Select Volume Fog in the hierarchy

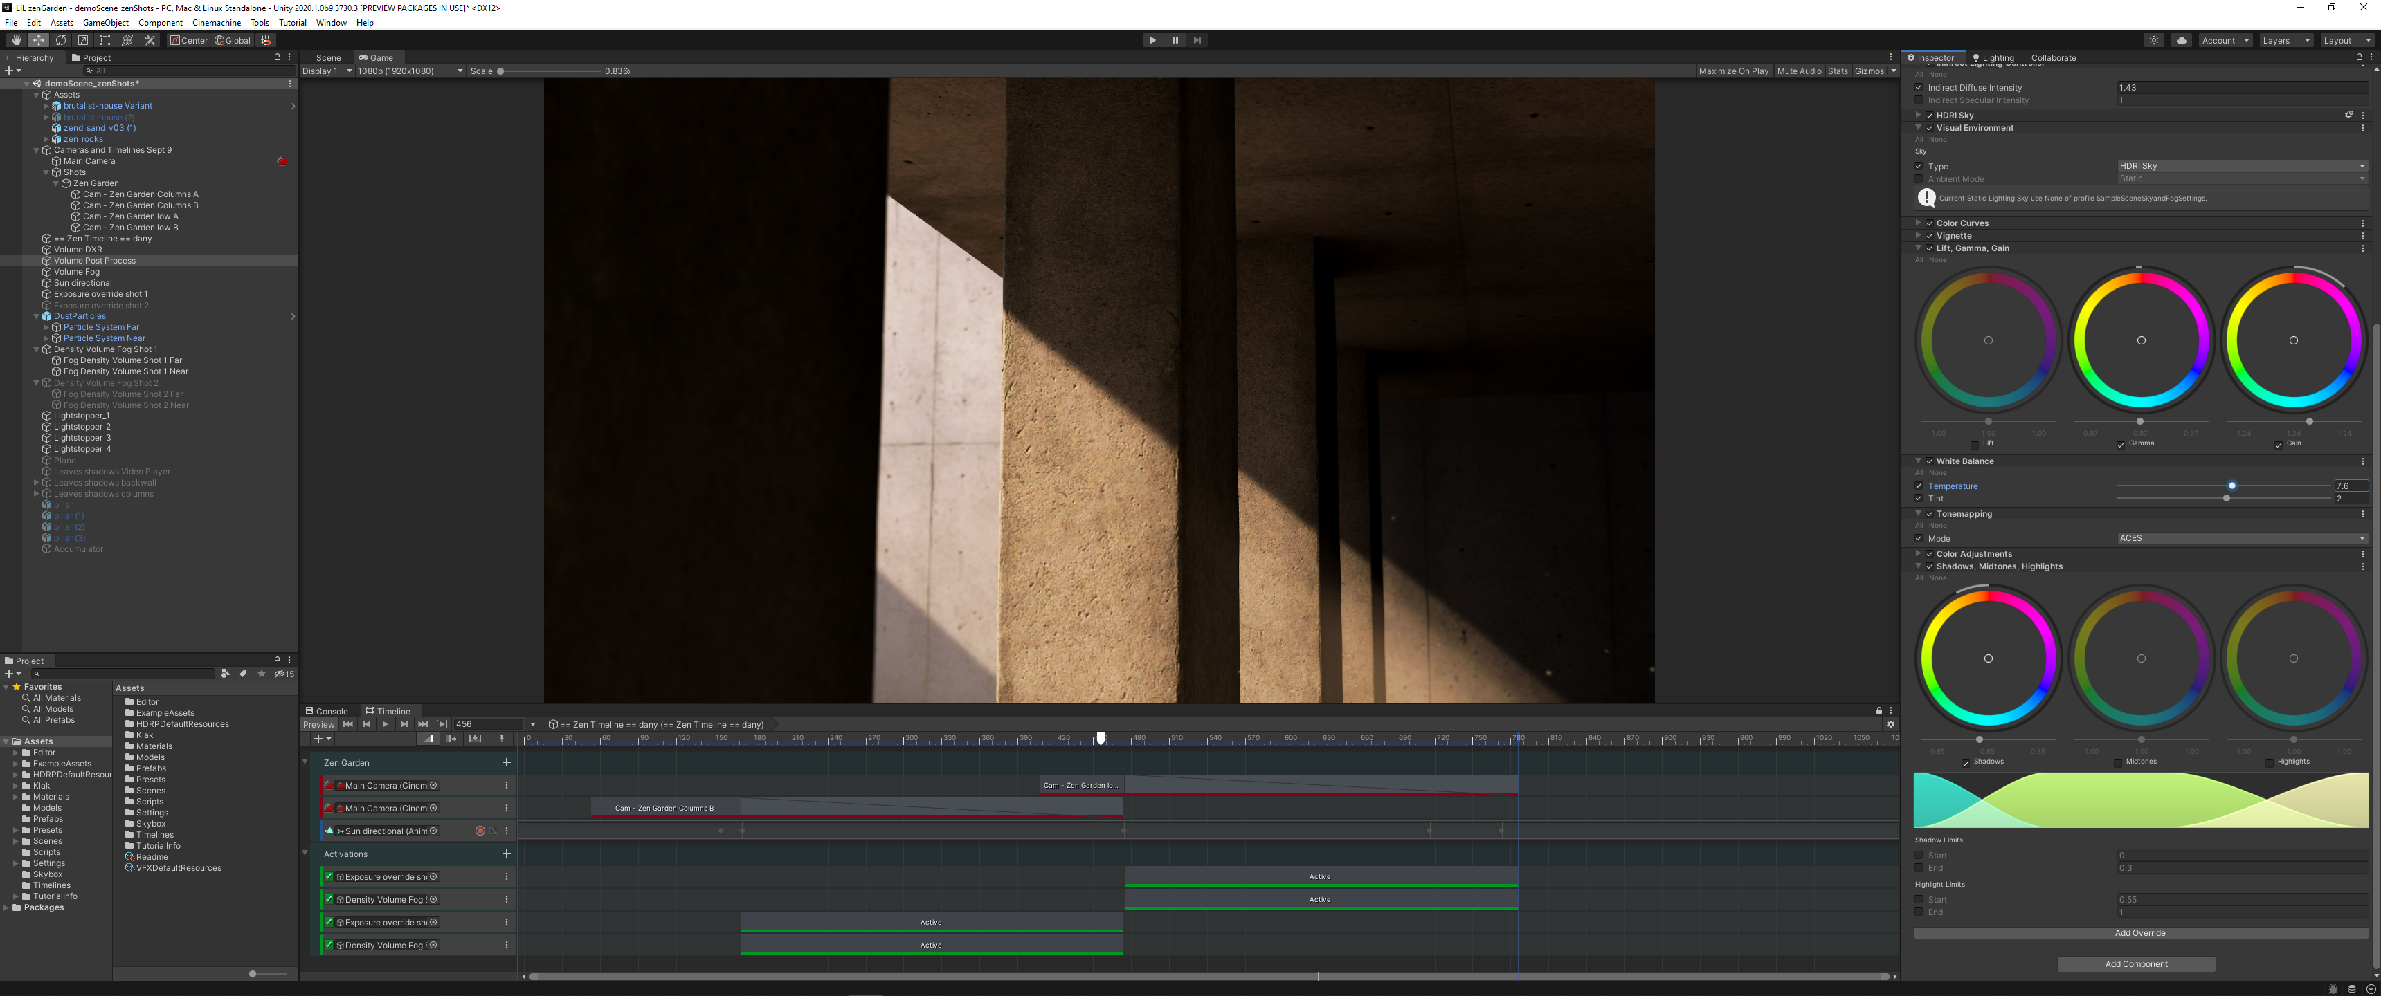tap(76, 272)
